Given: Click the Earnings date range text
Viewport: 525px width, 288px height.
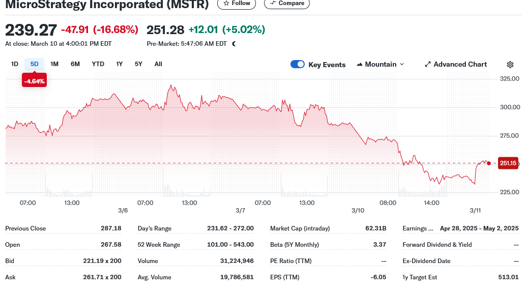Looking at the screenshot, I should [479, 228].
